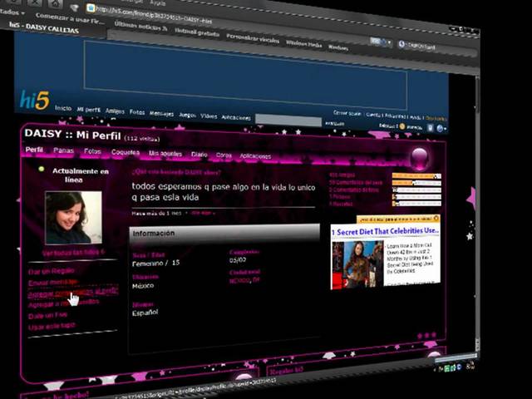Open the Aplicaciones item in the hi5 top menu
Screen dimensions: 532x399
coord(236,117)
